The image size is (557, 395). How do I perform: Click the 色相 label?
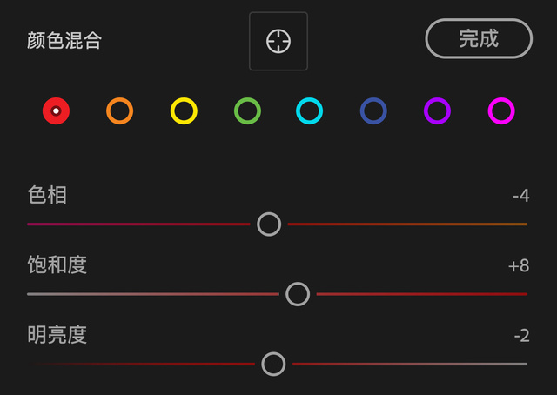(47, 196)
